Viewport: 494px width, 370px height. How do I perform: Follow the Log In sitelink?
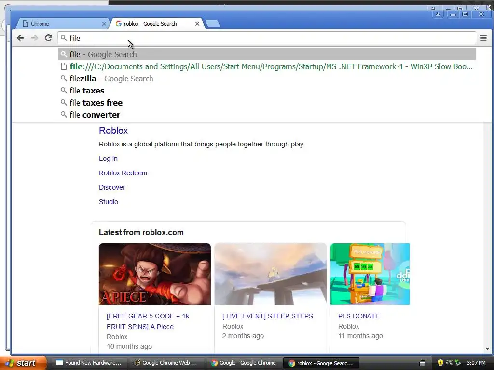108,159
